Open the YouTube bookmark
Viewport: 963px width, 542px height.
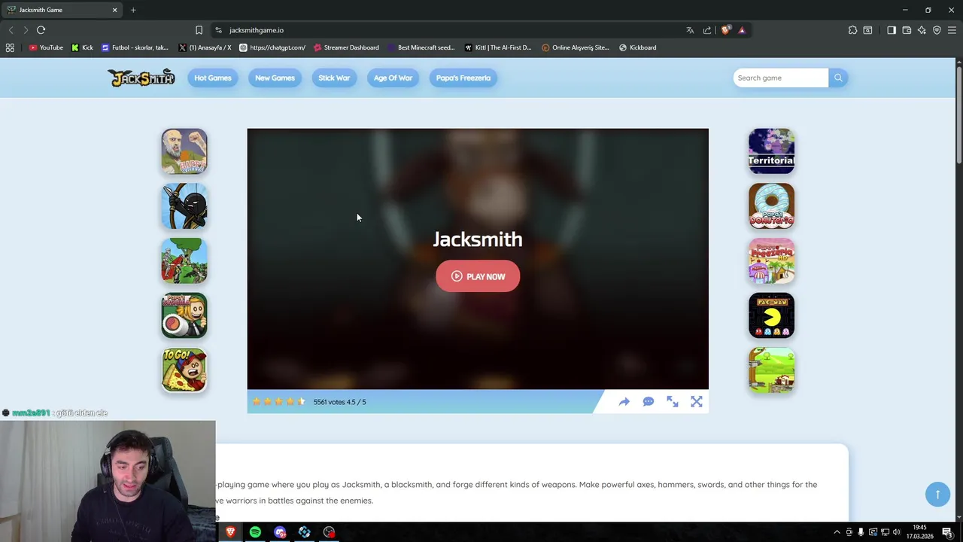click(46, 47)
